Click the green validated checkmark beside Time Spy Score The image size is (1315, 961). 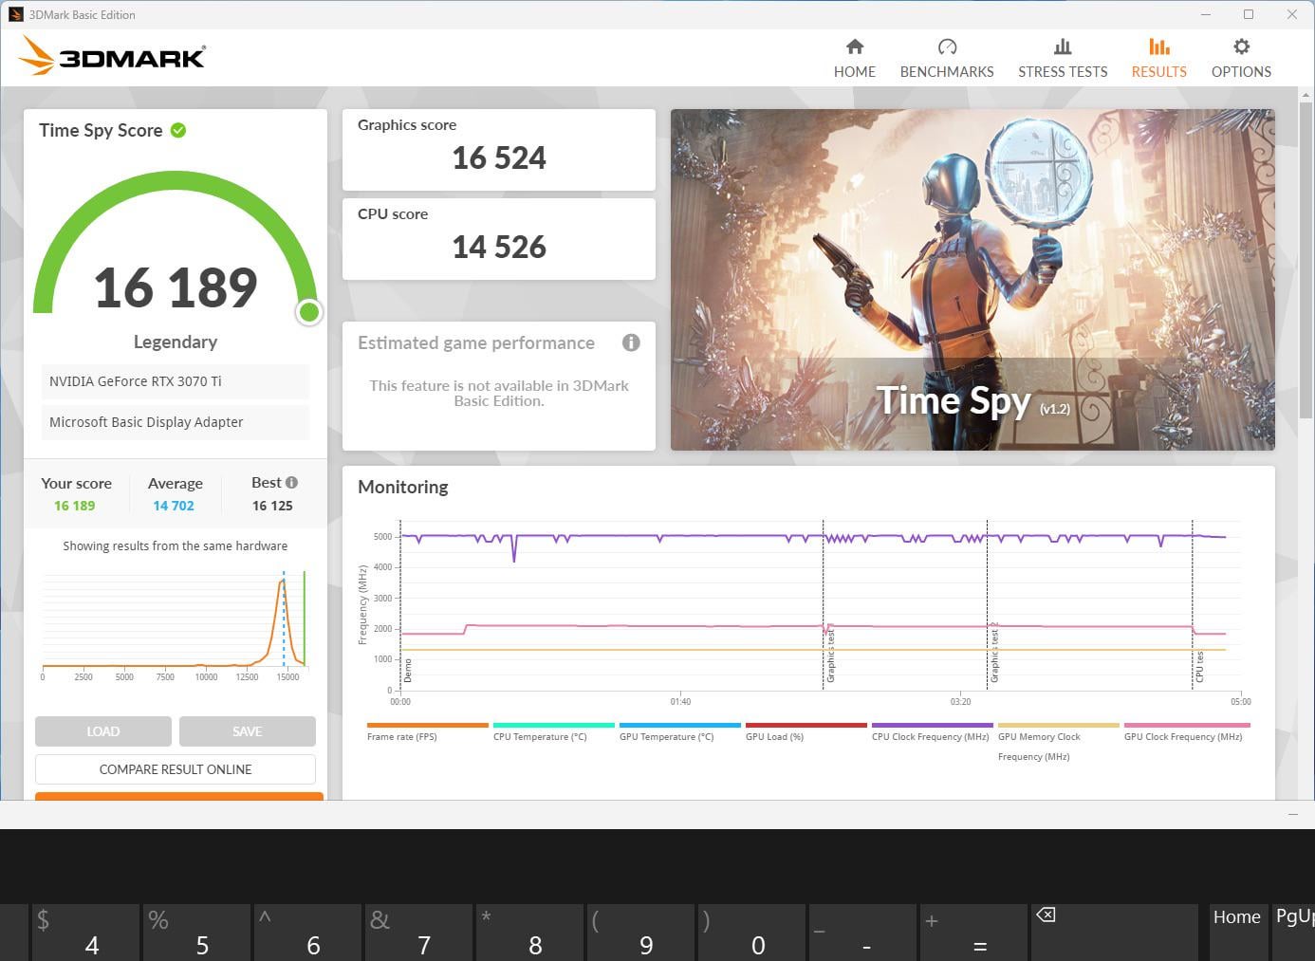tap(178, 130)
